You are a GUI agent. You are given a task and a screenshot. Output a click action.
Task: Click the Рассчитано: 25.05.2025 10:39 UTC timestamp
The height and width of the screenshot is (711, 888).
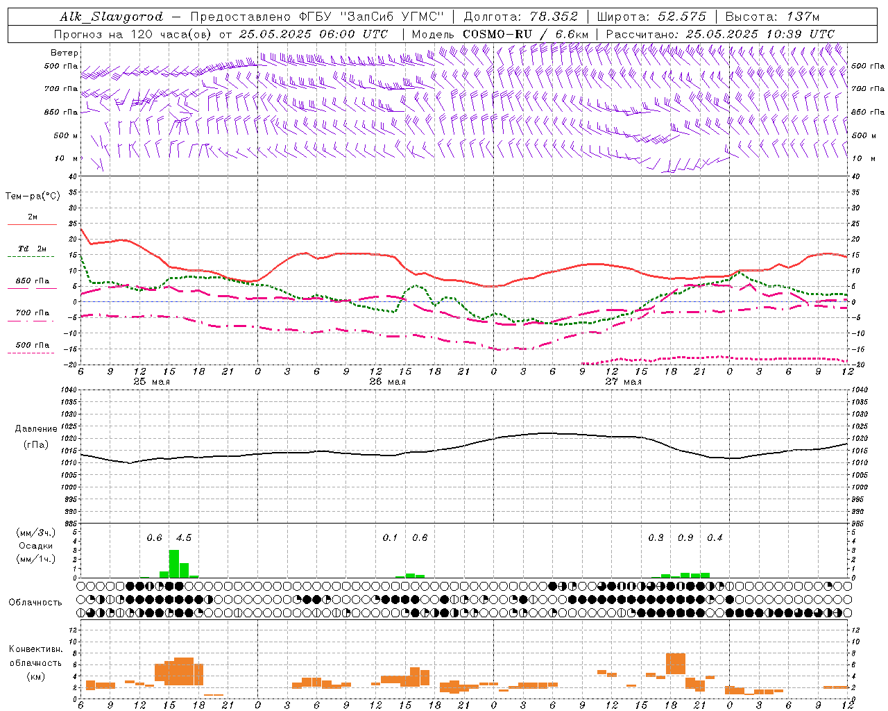click(x=720, y=34)
